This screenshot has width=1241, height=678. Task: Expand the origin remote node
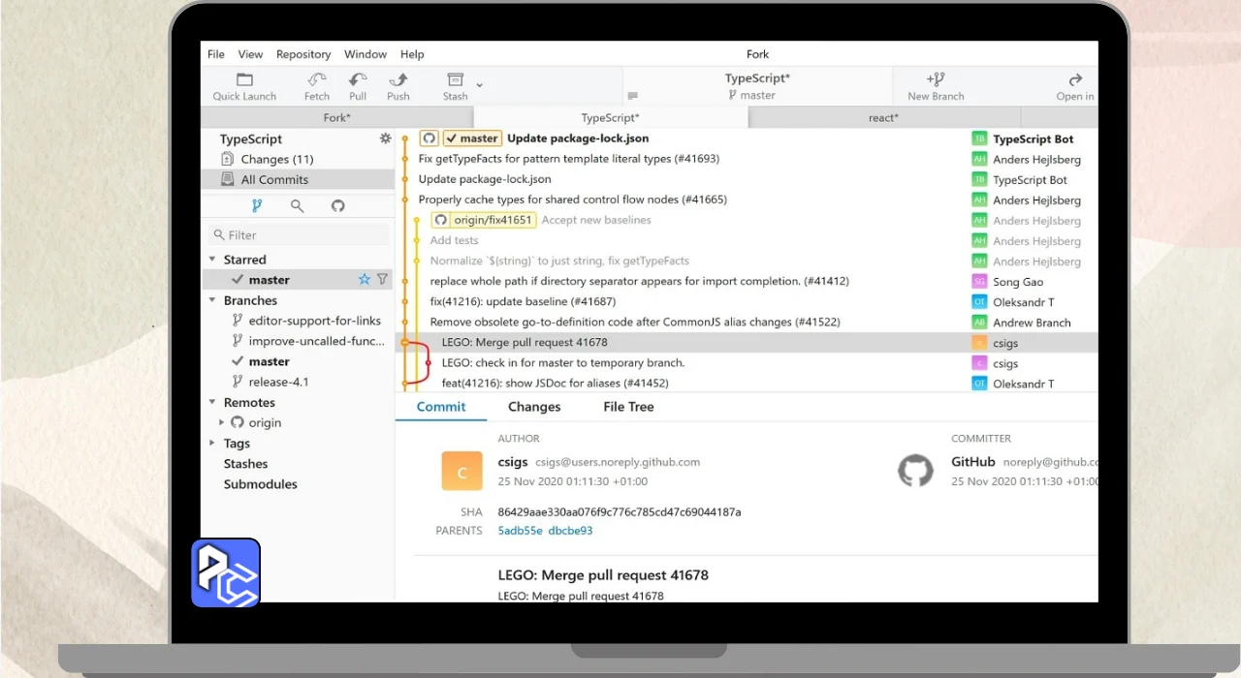[x=221, y=422]
